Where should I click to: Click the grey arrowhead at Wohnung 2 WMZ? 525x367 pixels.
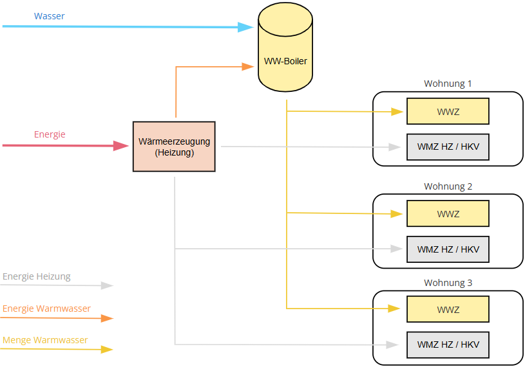[396, 249]
